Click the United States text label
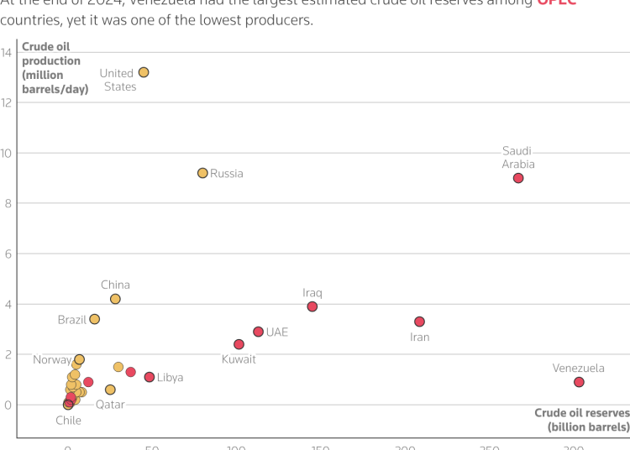The width and height of the screenshot is (630, 450). pos(118,80)
